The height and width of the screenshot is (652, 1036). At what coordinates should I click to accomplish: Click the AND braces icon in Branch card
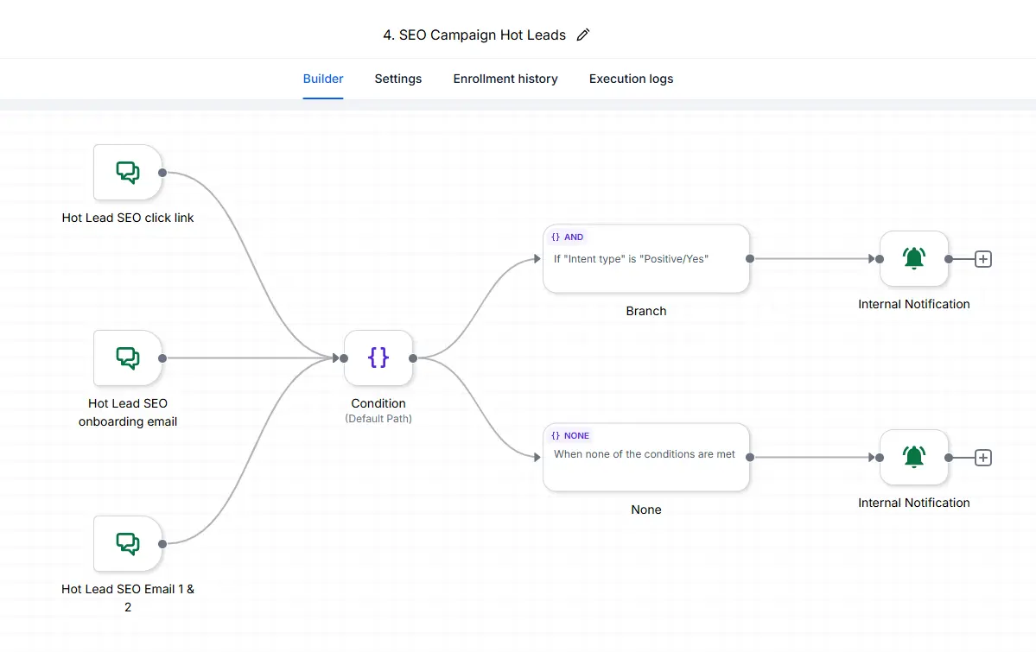556,237
